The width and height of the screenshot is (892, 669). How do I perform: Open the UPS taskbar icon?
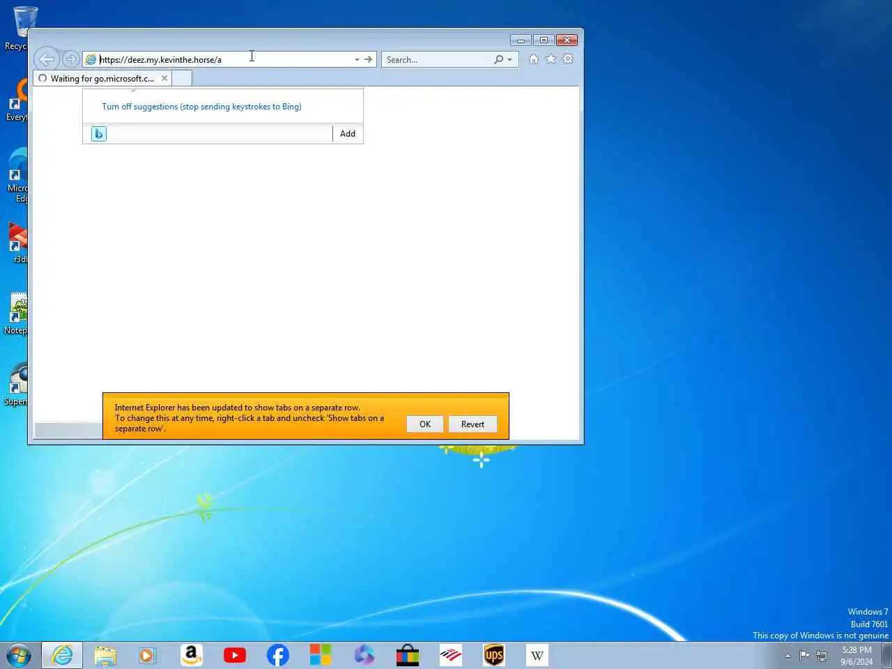tap(494, 655)
